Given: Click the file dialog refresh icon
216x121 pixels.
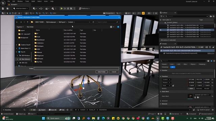Looking at the screenshot, I should pos(93,22).
